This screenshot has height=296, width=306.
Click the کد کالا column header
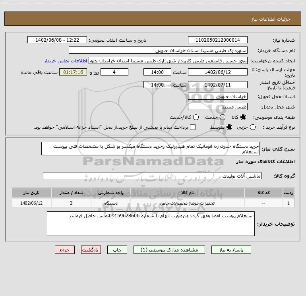pos(263,193)
